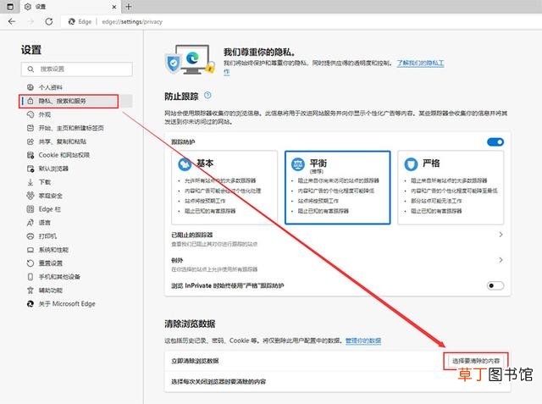
Task: Click the search magnifier icon in the settings box
Action: point(30,69)
